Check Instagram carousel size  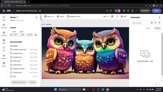11,69
